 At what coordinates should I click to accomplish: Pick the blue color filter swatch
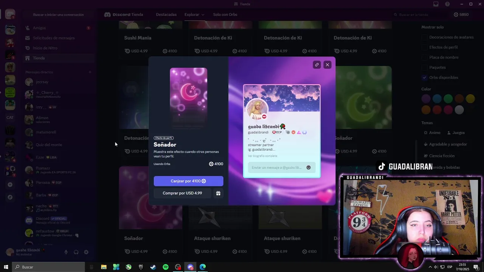point(437,99)
